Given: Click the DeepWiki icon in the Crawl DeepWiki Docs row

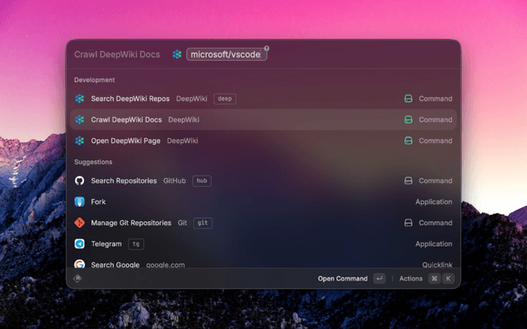Looking at the screenshot, I should [80, 119].
